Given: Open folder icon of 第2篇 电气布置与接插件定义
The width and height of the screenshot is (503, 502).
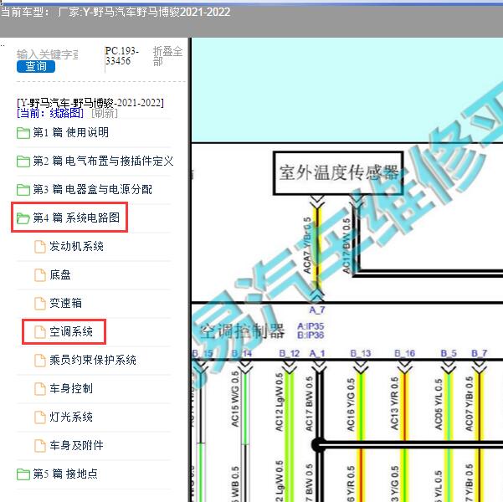Looking at the screenshot, I should coord(23,161).
